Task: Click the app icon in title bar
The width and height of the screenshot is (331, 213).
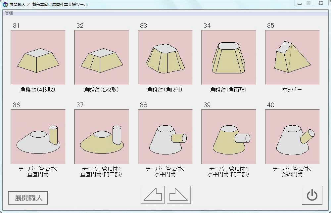Action: pos(5,5)
